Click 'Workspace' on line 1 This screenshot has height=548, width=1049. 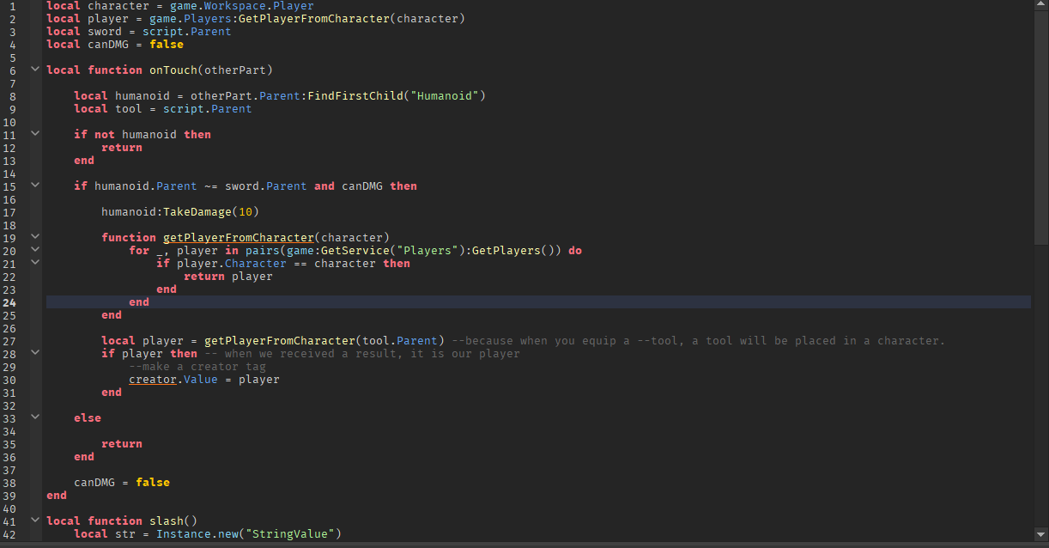point(235,6)
